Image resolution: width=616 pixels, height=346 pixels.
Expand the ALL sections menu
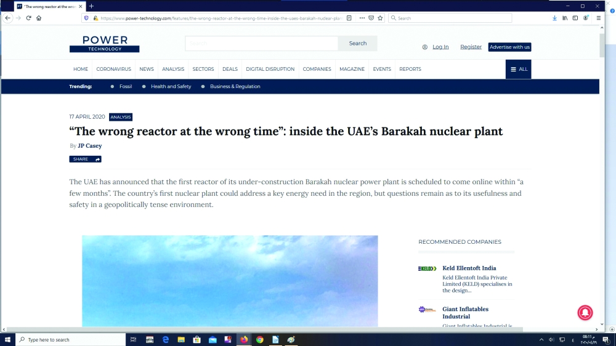coord(519,69)
